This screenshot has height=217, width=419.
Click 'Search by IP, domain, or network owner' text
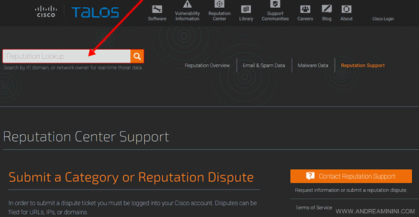tap(73, 68)
